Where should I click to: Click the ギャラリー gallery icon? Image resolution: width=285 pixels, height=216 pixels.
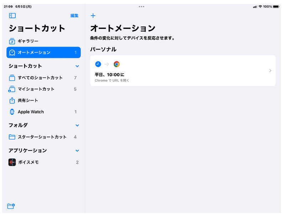click(12, 41)
